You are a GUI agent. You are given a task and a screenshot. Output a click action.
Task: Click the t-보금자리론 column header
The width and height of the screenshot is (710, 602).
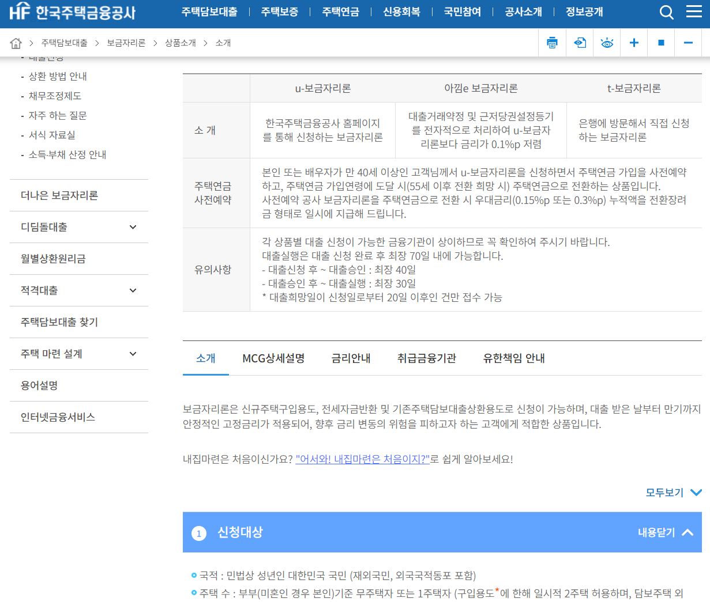pyautogui.click(x=634, y=88)
